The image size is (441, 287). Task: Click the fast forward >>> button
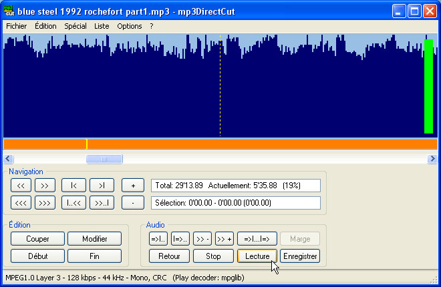pyautogui.click(x=45, y=202)
